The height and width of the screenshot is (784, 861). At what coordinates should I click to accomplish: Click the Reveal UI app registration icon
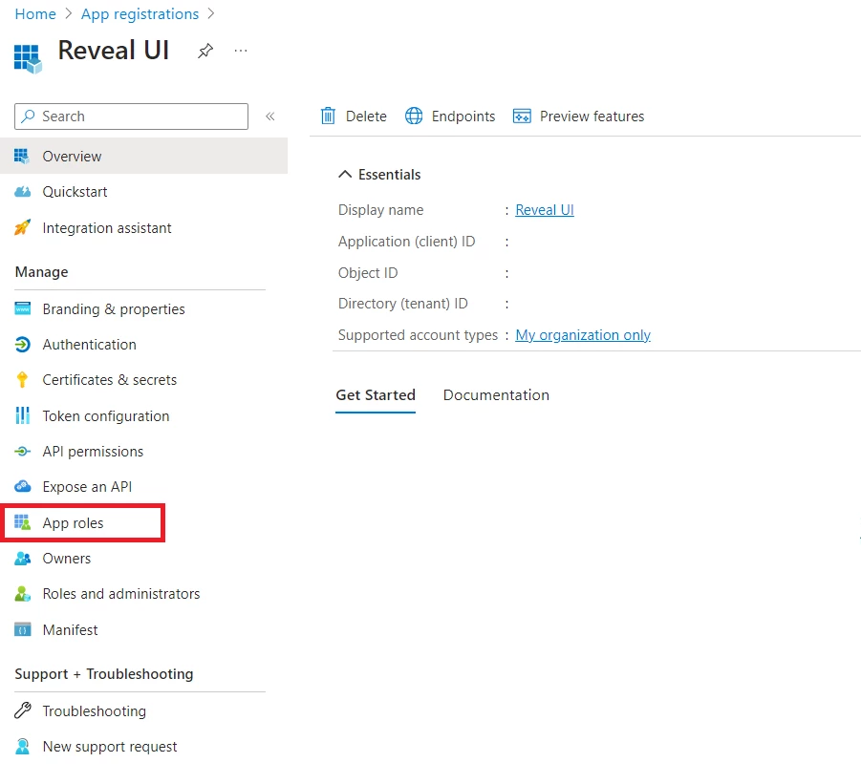pyautogui.click(x=28, y=58)
